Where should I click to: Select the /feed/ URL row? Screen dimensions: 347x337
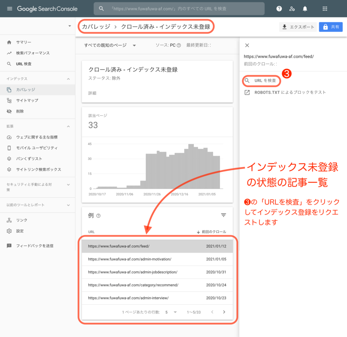(x=157, y=246)
